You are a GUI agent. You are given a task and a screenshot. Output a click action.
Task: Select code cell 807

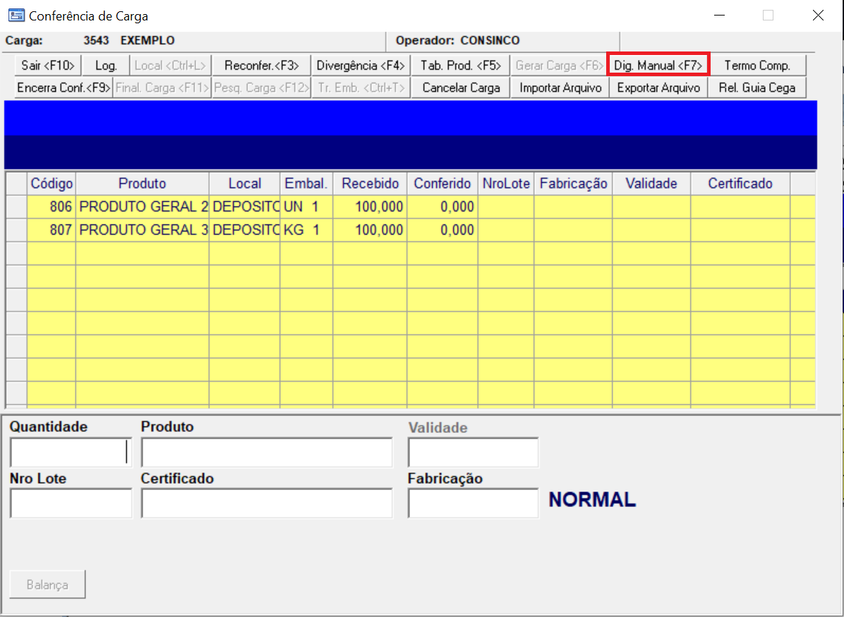[x=52, y=230]
